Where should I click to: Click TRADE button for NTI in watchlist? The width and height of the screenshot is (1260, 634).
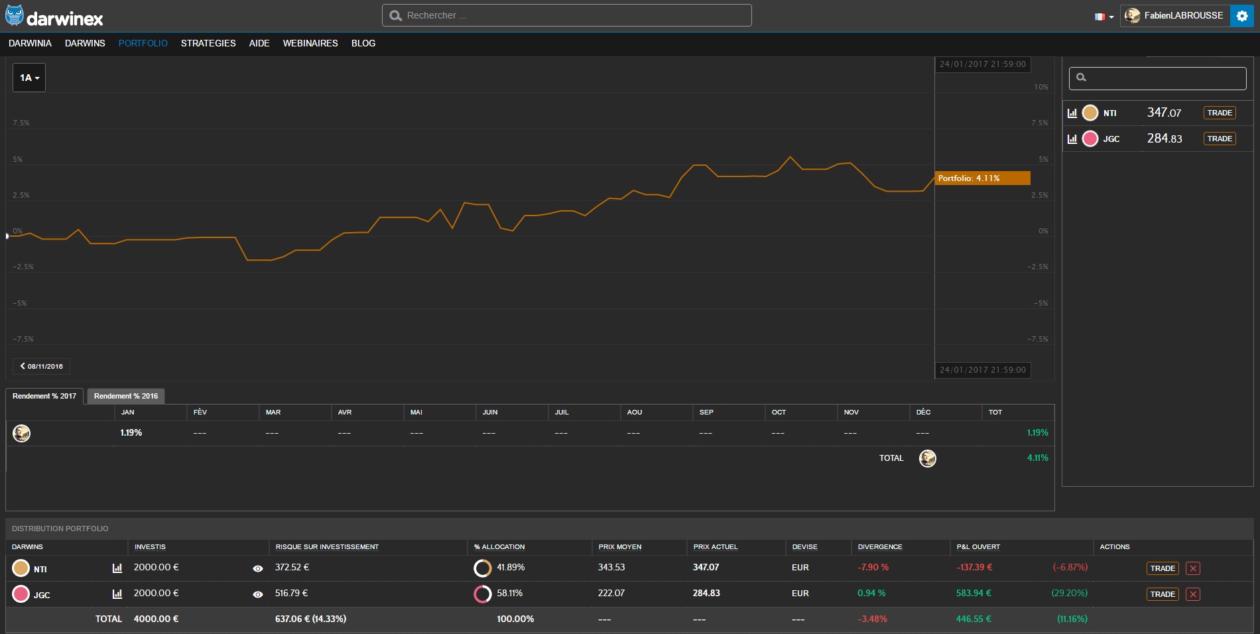[x=1219, y=113]
